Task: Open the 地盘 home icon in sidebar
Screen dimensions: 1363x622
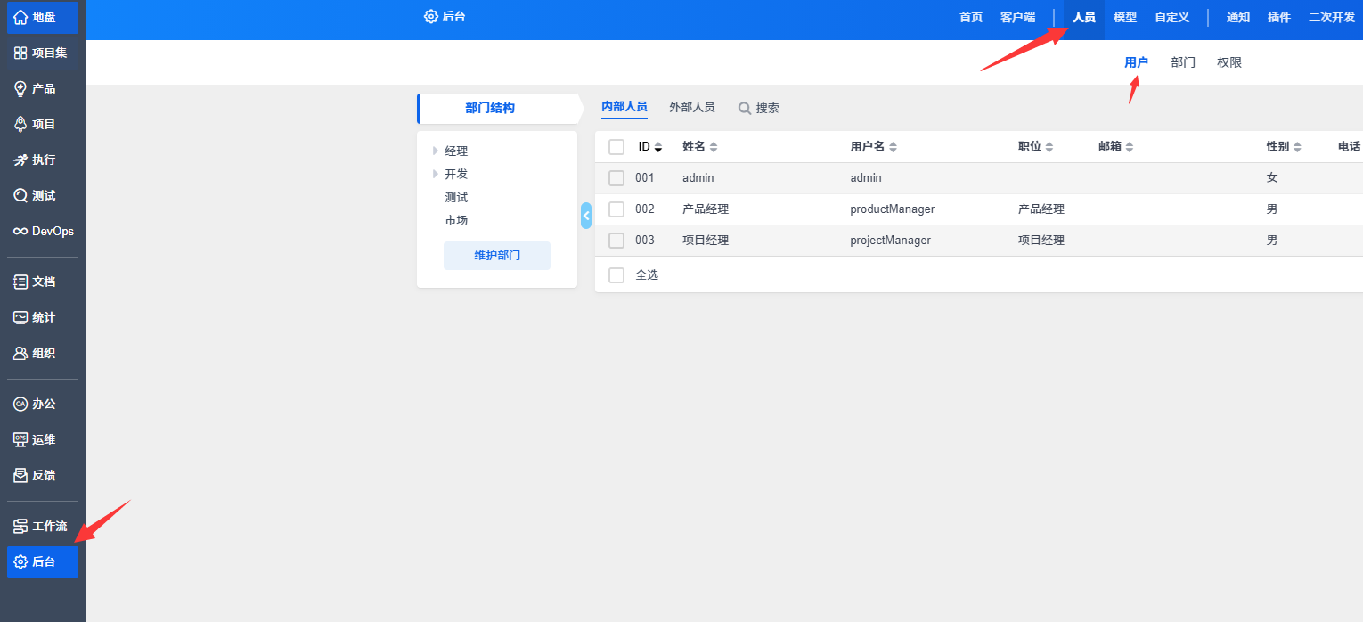Action: click(x=20, y=17)
